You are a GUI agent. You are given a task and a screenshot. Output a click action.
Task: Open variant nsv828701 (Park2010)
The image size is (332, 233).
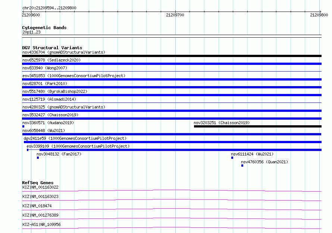point(45,84)
